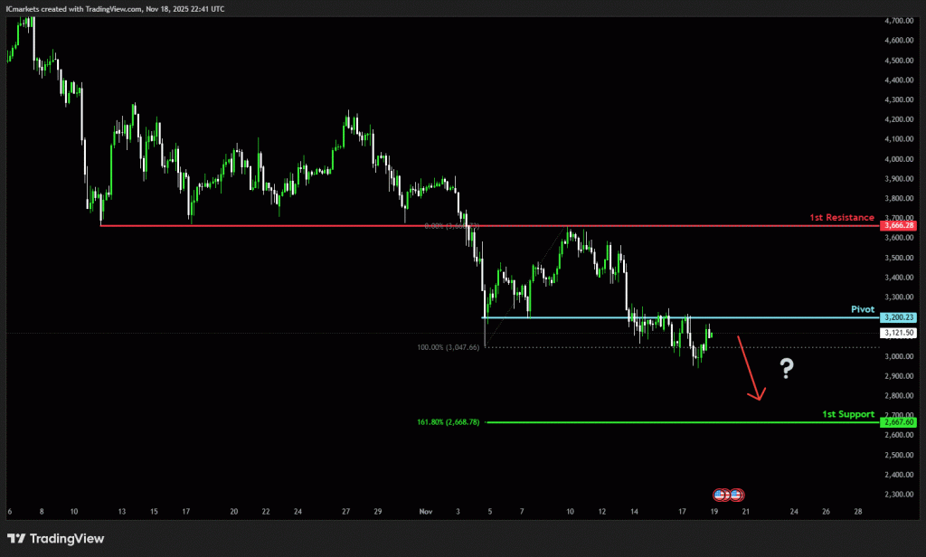Screen dimensions: 926x557
Task: Click the 3,200.23 pivot price tag
Action: coord(899,317)
